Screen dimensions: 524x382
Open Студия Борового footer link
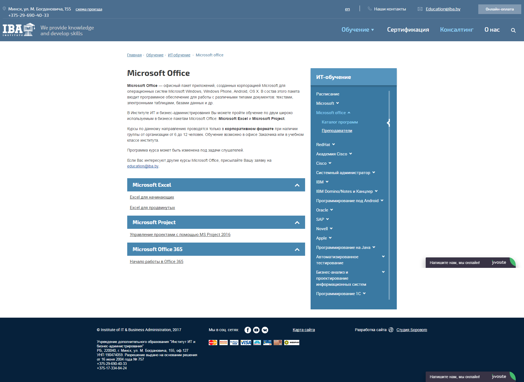pos(412,330)
